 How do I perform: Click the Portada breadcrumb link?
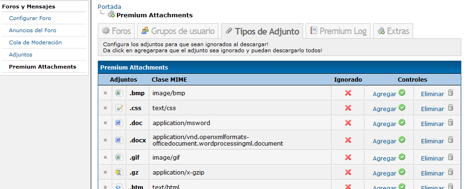click(109, 7)
